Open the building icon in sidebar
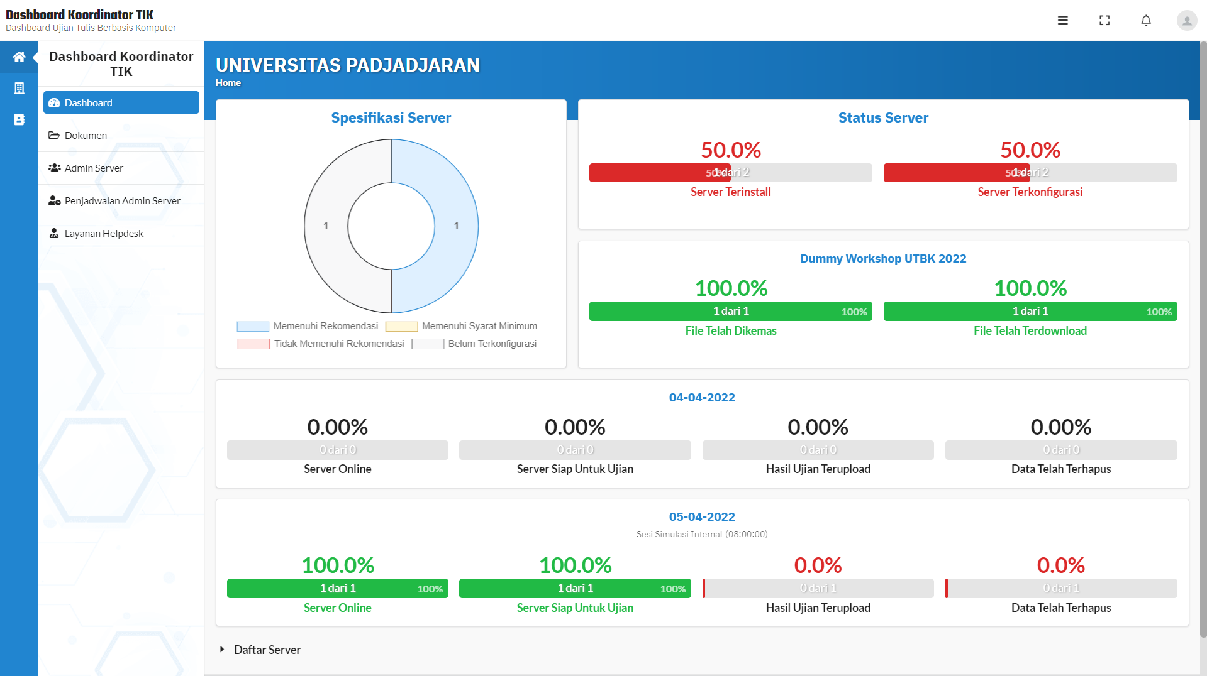Image resolution: width=1207 pixels, height=676 pixels. click(x=19, y=88)
